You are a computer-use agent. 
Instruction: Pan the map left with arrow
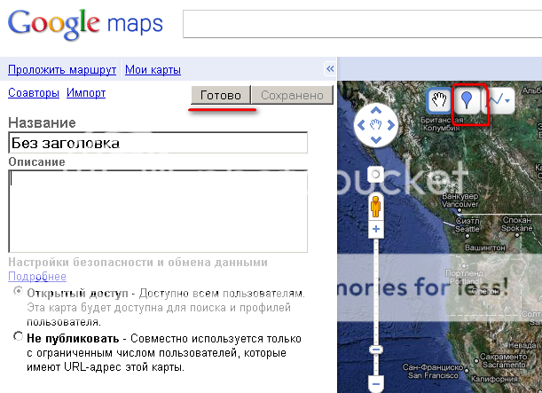pos(361,125)
